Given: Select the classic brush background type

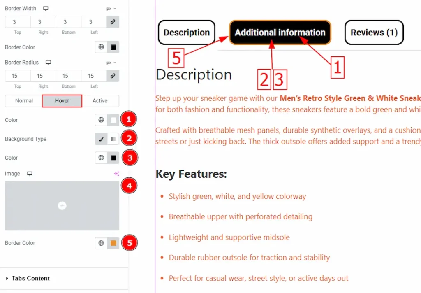Looking at the screenshot, I should [101, 139].
